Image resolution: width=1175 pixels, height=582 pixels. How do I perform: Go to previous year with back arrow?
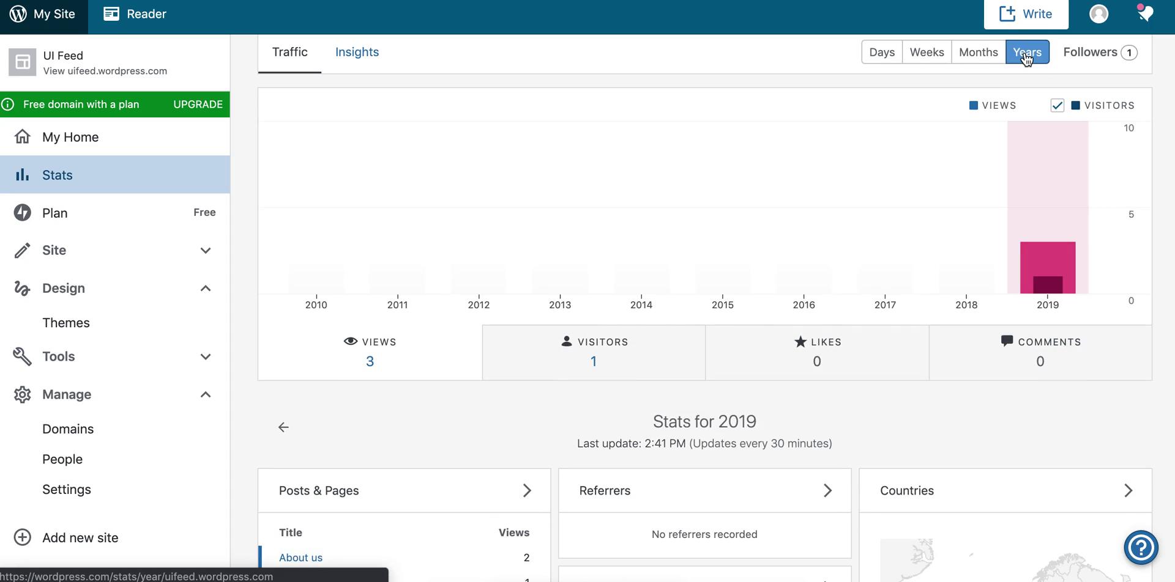[283, 427]
